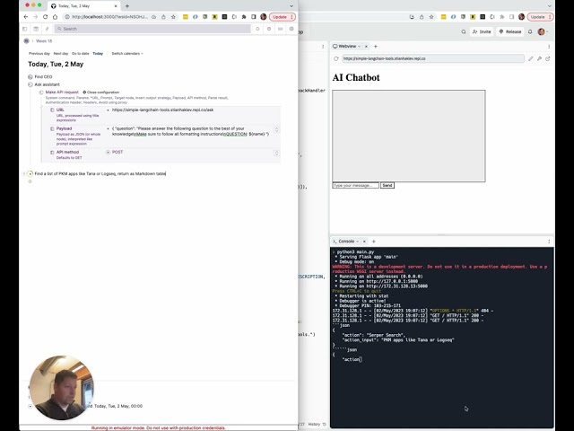Open the POST option bullet in API method
Screen dimensions: 574x431
pos(108,152)
